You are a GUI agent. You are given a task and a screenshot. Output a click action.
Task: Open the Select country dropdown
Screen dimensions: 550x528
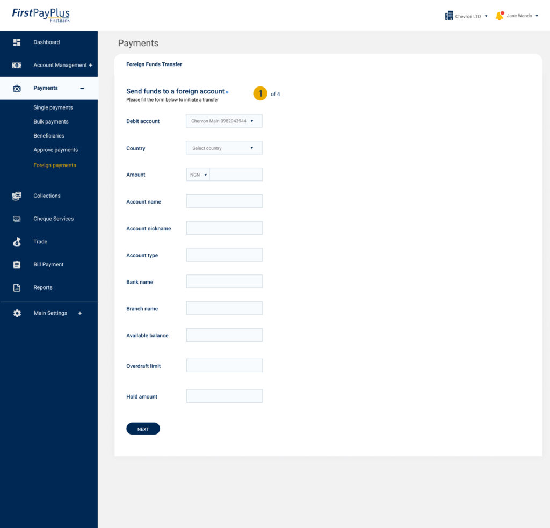pos(224,148)
